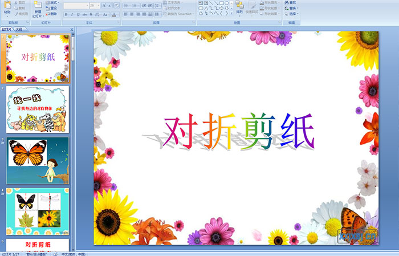Open the Columns layout menu
The image size is (399, 256).
pos(158,14)
